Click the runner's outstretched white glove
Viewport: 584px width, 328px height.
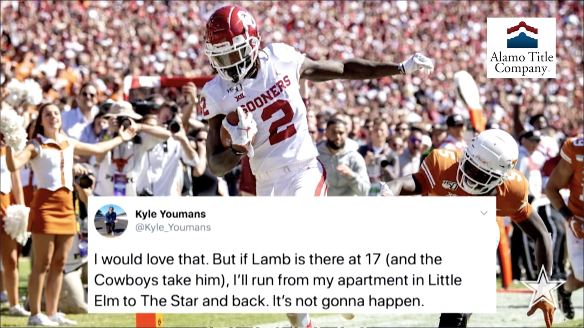pos(416,63)
